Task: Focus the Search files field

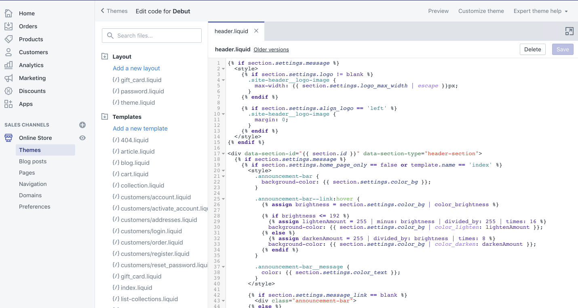Action: (152, 36)
